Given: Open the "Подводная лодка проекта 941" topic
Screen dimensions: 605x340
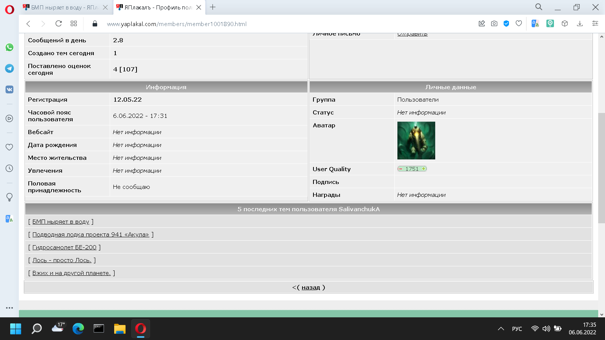Looking at the screenshot, I should pyautogui.click(x=91, y=235).
